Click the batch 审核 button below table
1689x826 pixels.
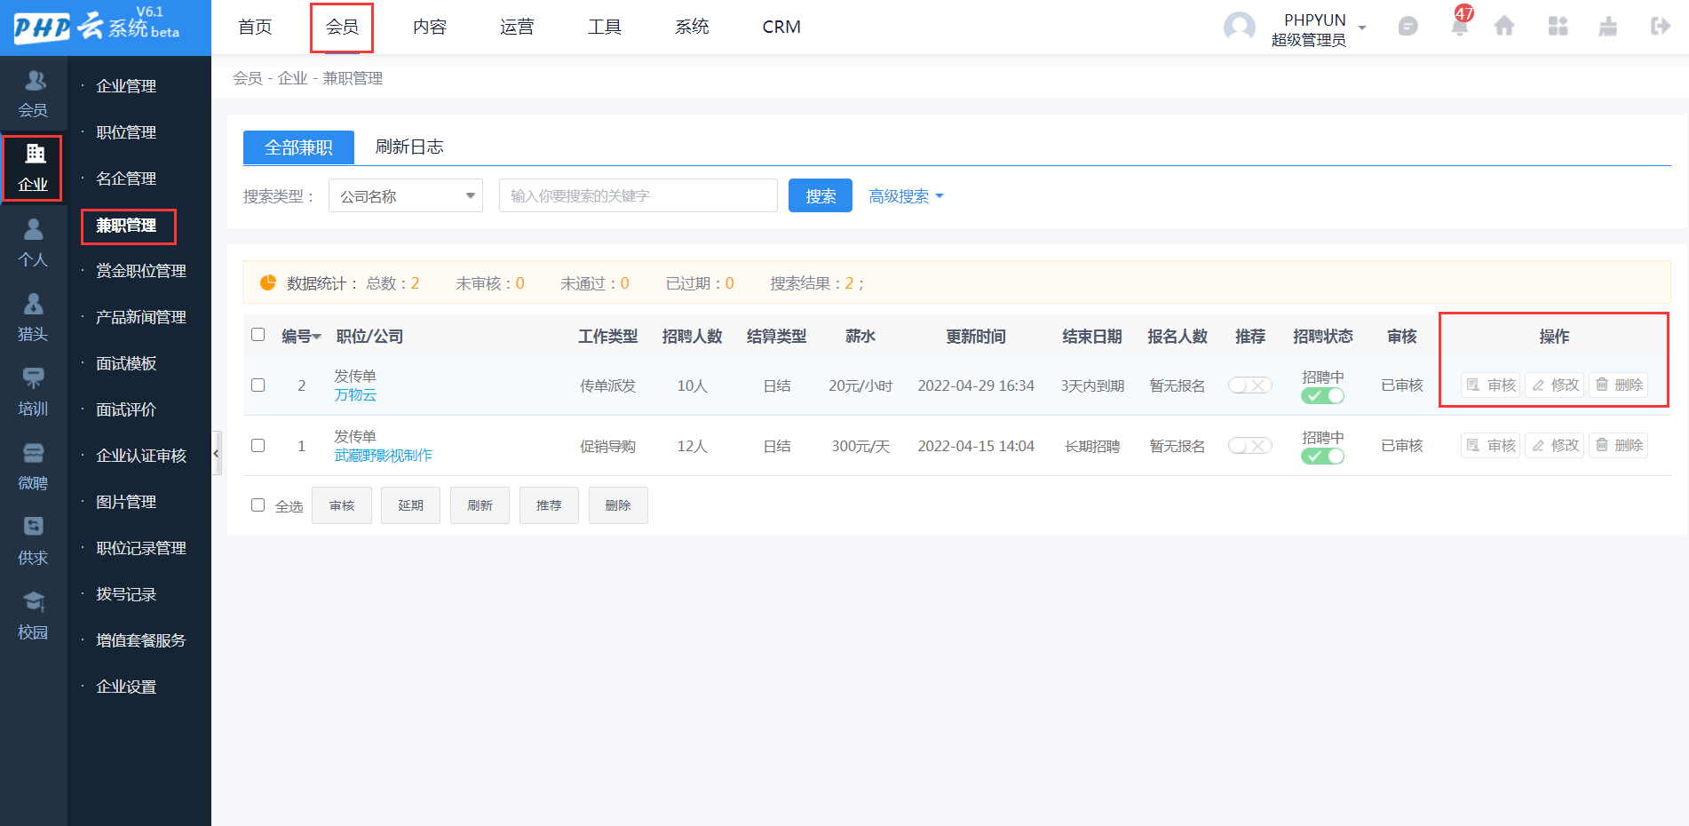pyautogui.click(x=342, y=505)
